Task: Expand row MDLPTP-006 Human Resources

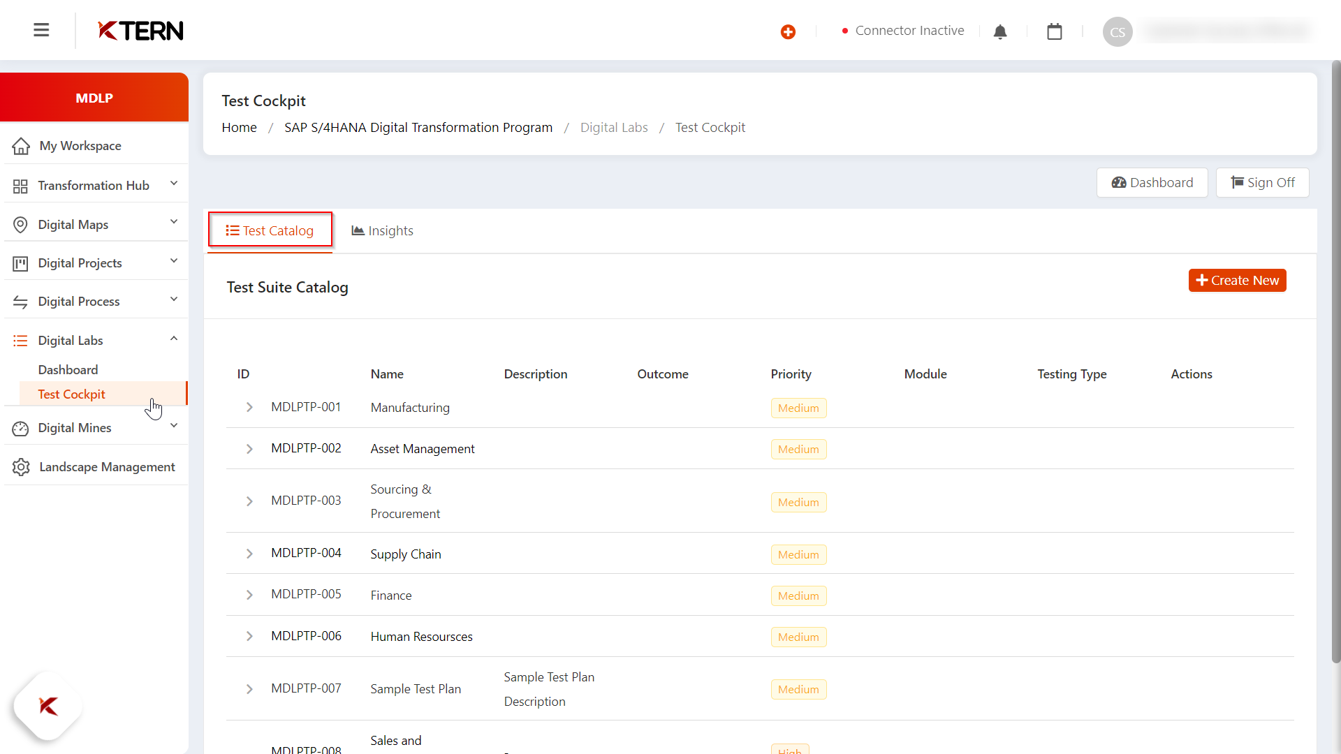Action: tap(249, 636)
